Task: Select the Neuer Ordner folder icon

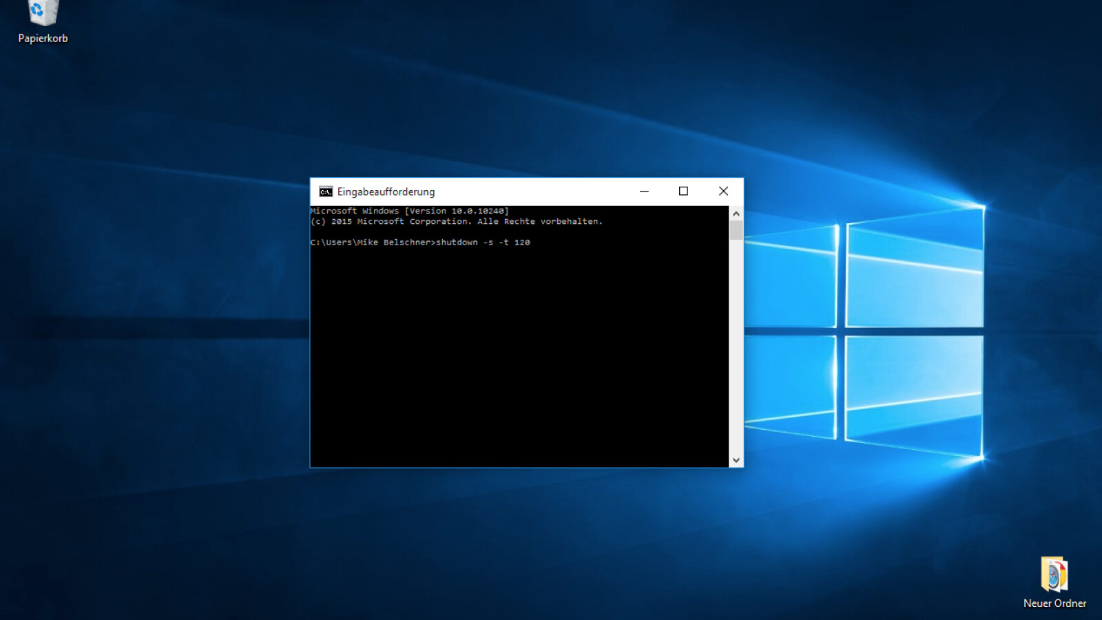Action: [x=1054, y=574]
